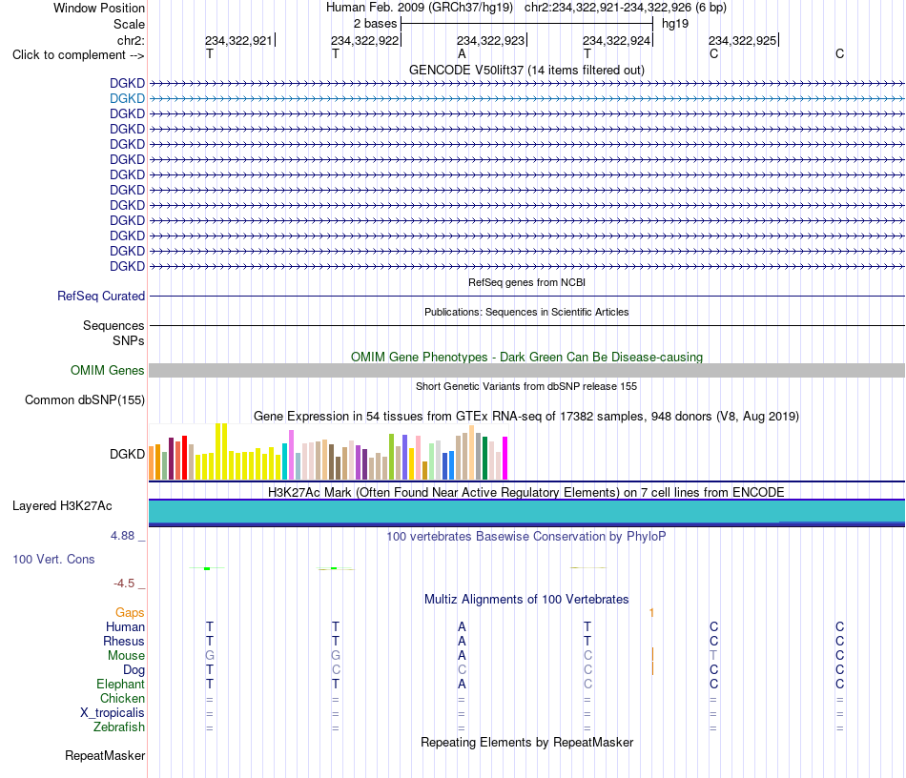Click the '2 bases' scale bar label
This screenshot has width=906, height=778.
click(x=375, y=24)
